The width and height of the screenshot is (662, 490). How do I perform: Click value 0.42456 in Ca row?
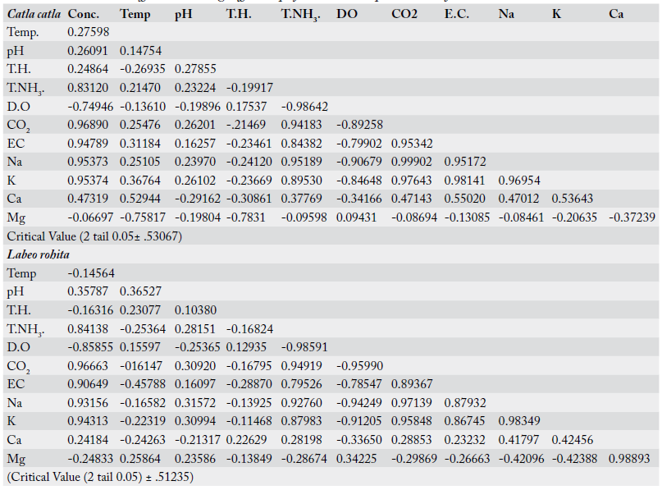pyautogui.click(x=572, y=440)
